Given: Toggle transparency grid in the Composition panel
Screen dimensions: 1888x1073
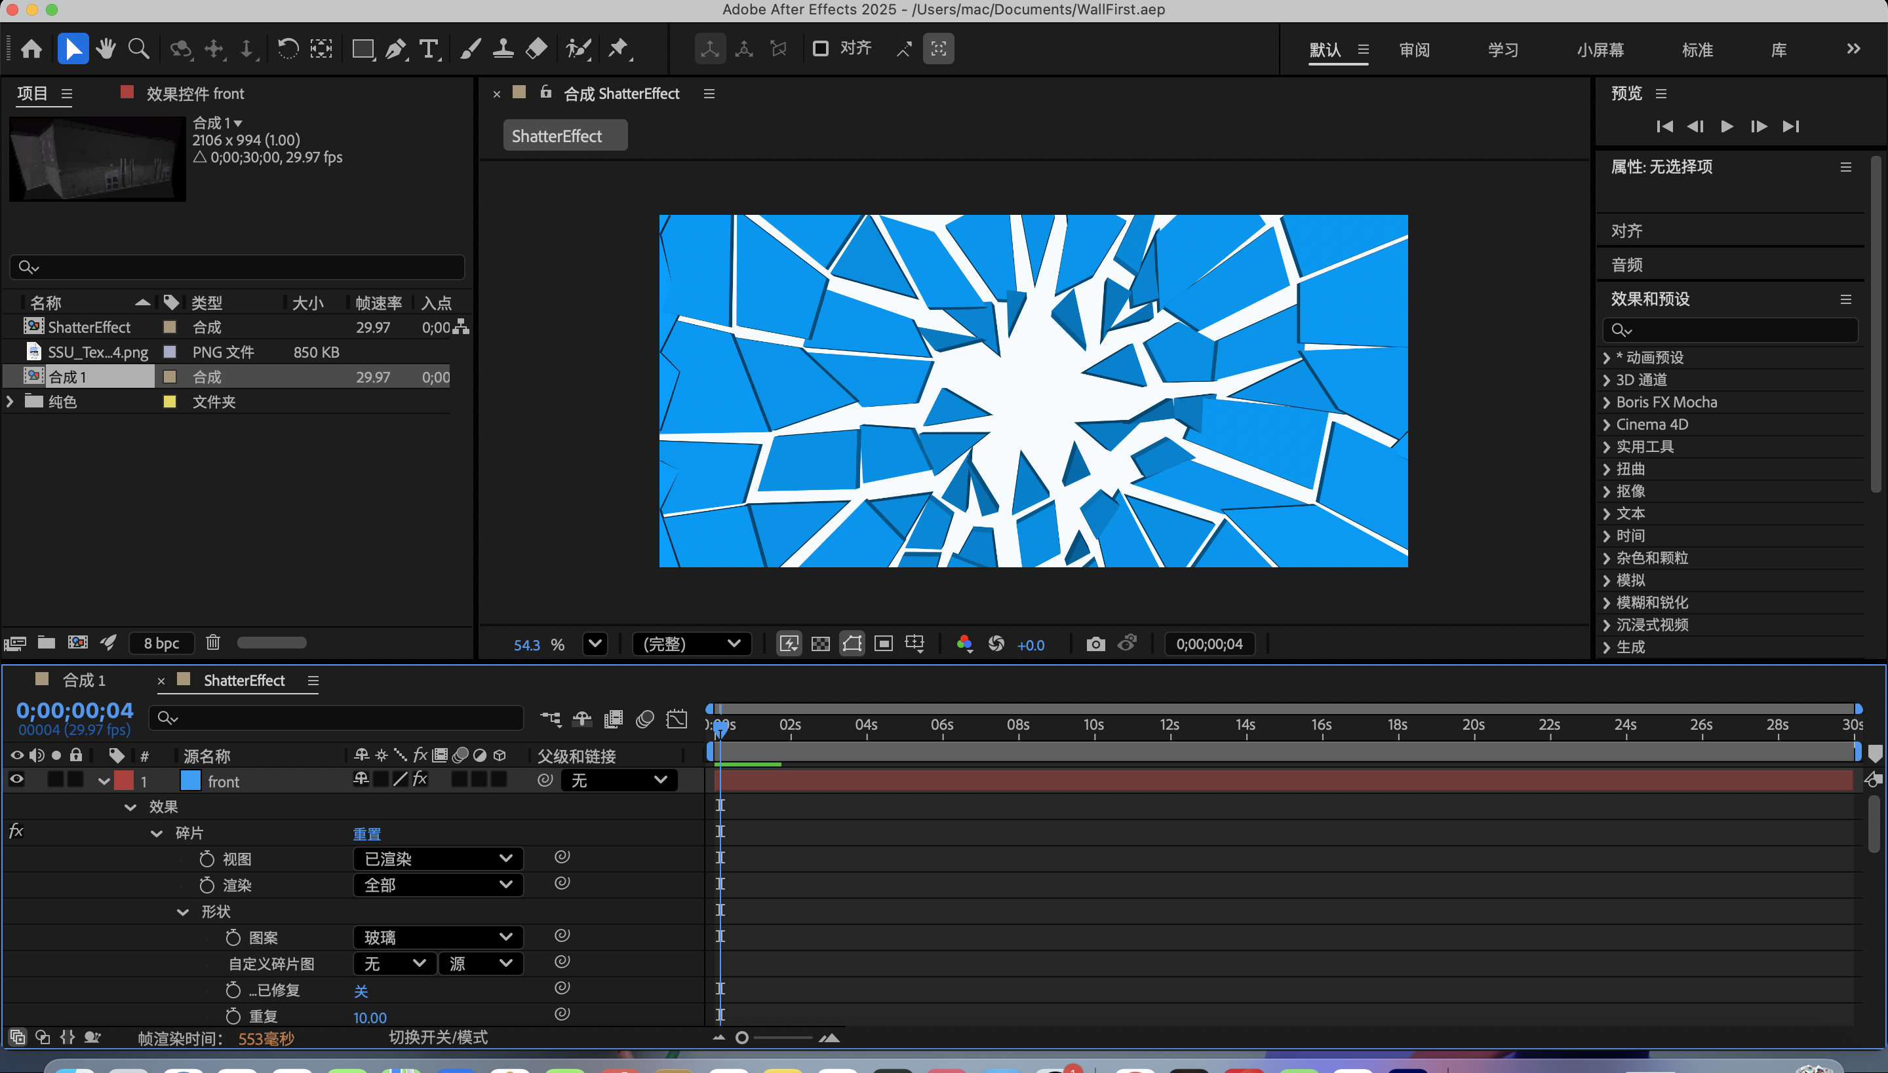Looking at the screenshot, I should pos(820,643).
